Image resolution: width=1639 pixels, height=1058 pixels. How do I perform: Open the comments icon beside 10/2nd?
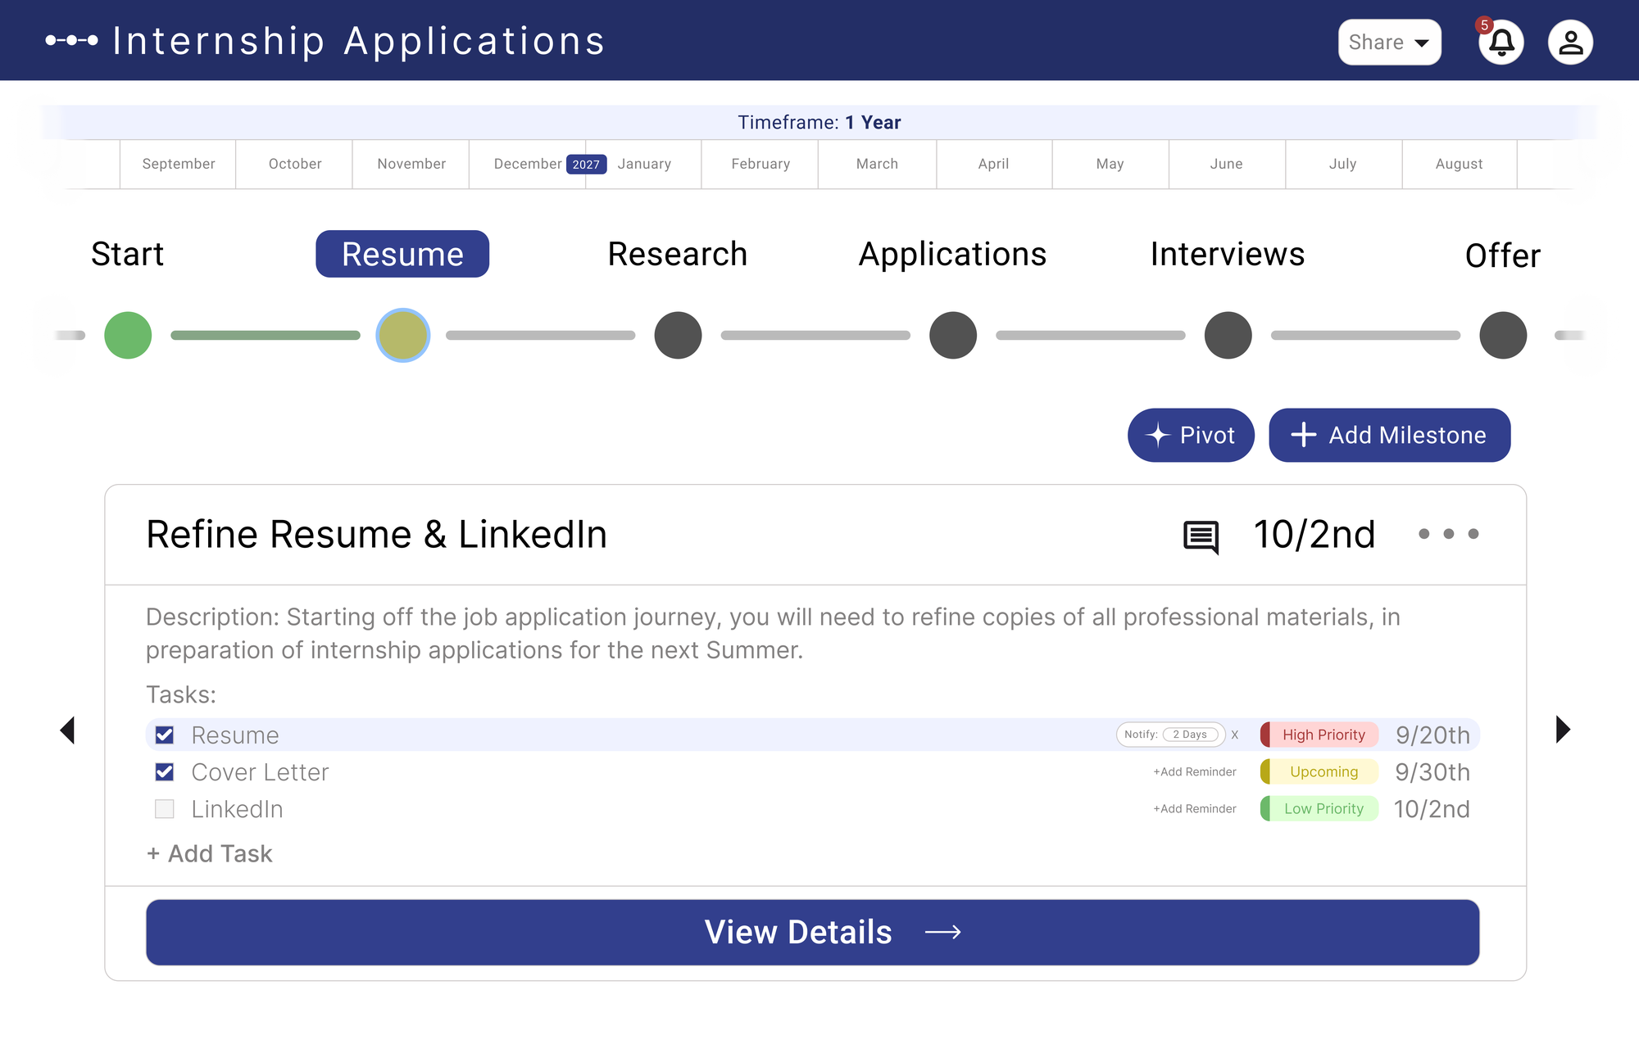point(1201,536)
